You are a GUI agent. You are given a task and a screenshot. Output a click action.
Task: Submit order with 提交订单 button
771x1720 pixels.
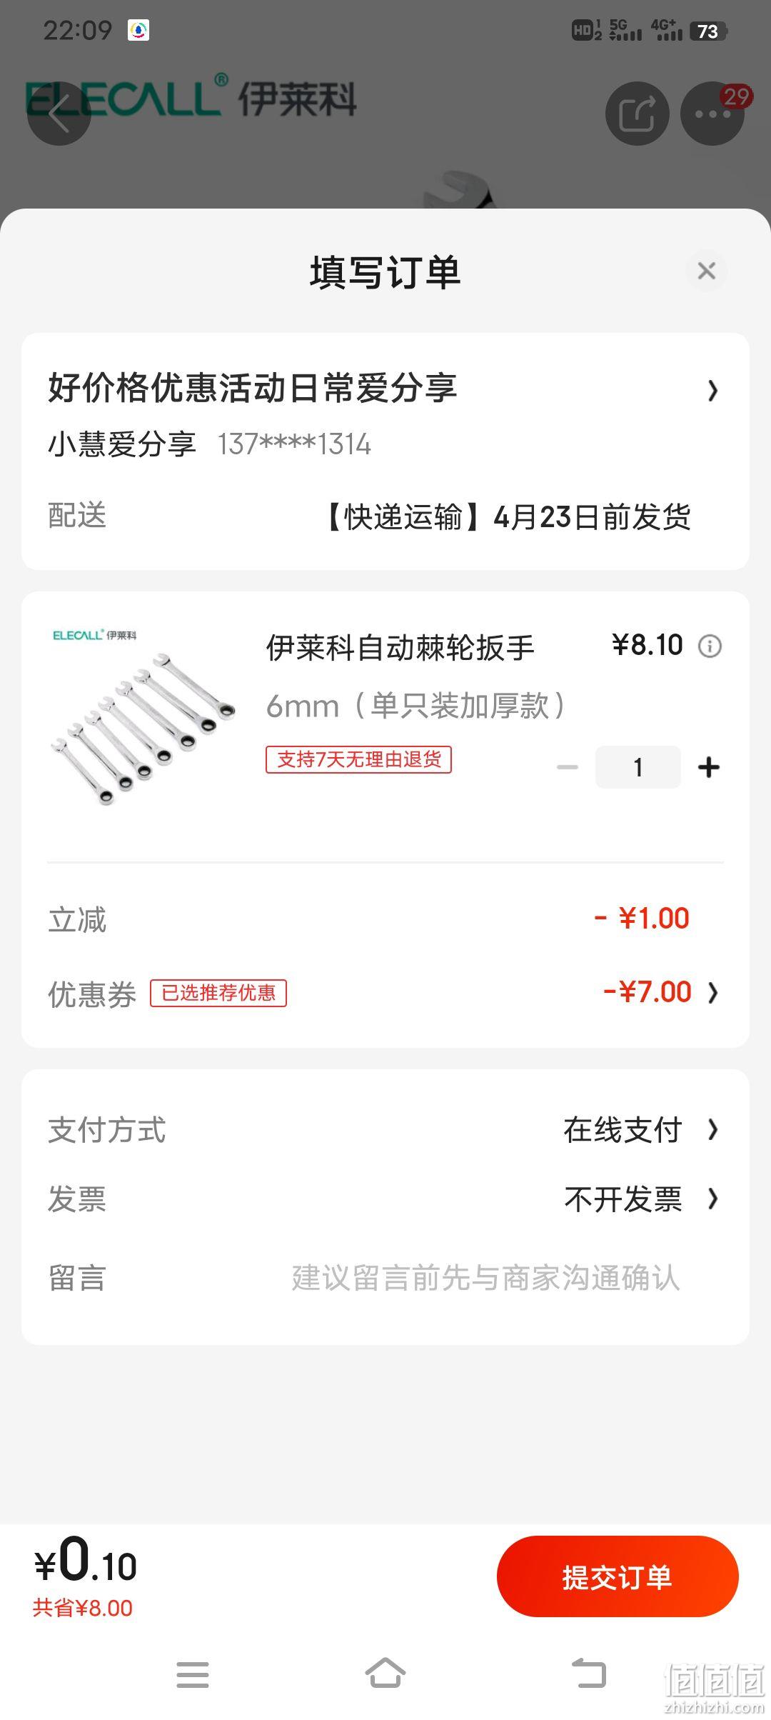click(x=618, y=1576)
